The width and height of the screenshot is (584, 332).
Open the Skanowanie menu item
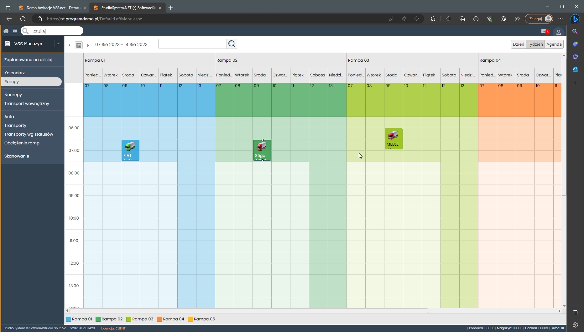pos(17,156)
